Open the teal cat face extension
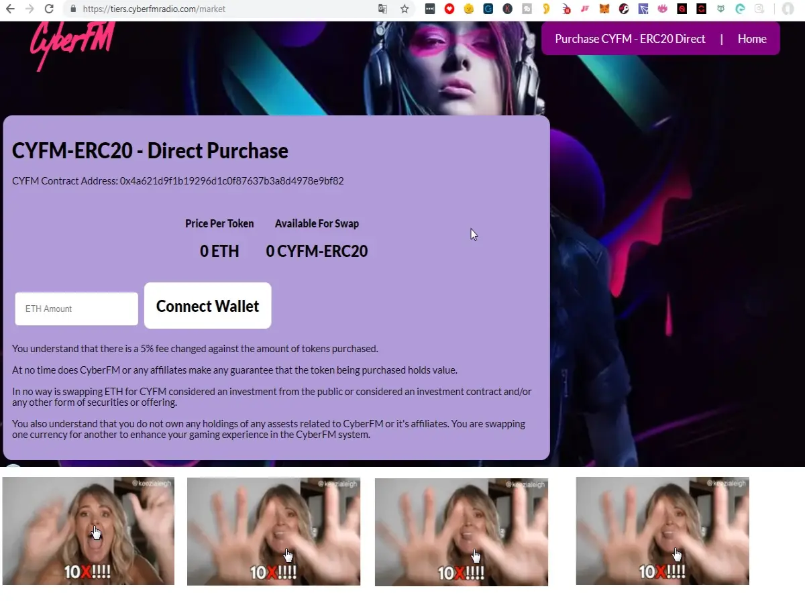Screen dimensions: 805x601 point(721,9)
